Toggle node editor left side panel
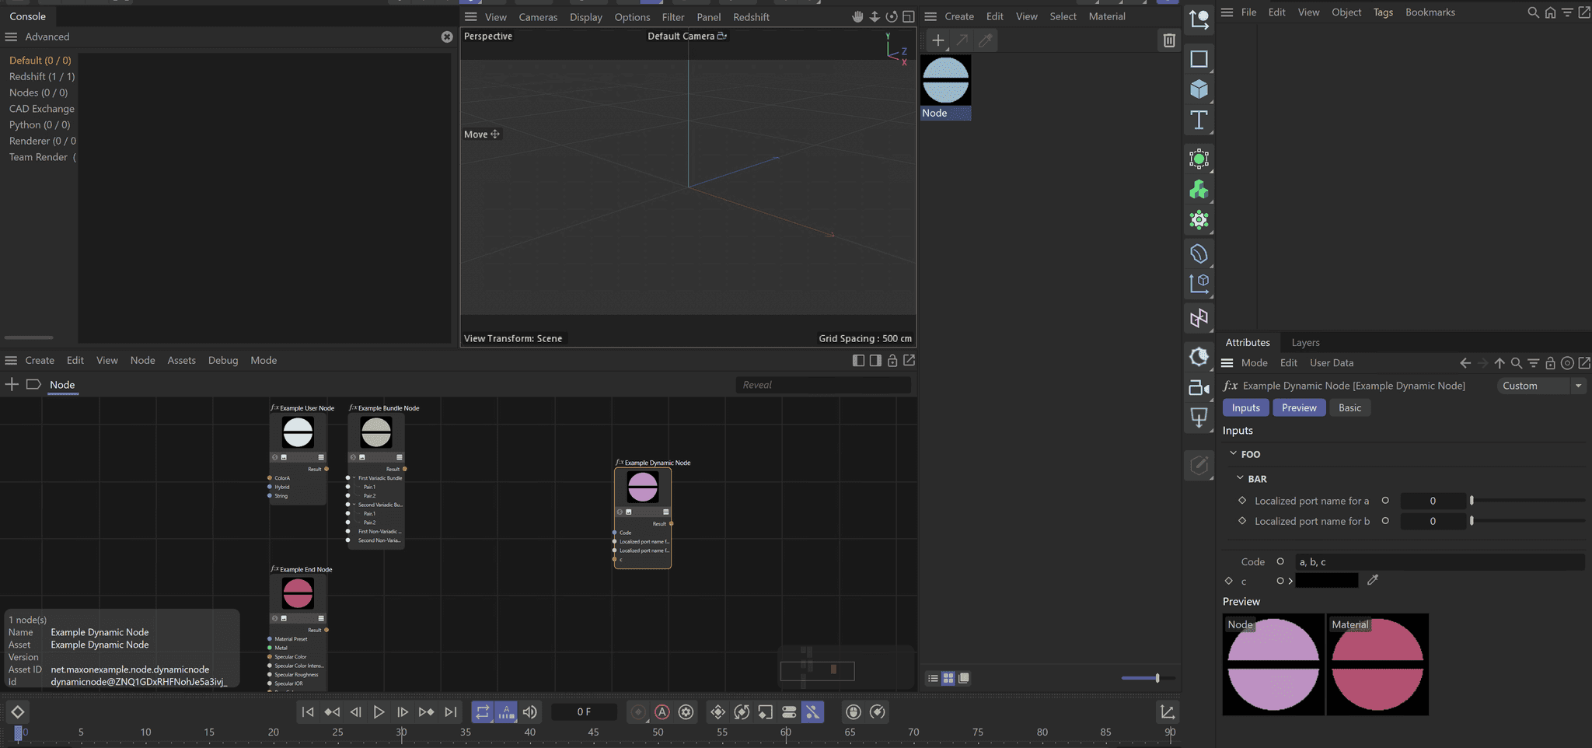 click(x=858, y=361)
